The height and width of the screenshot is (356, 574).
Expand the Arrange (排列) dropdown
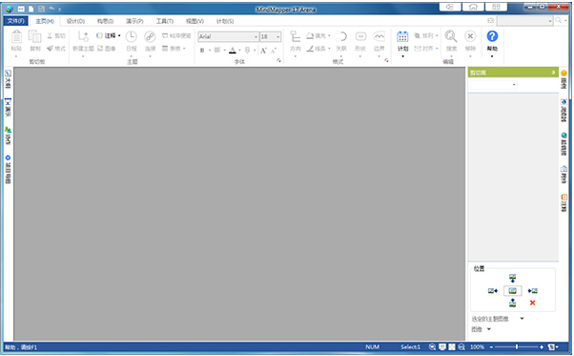pos(437,35)
